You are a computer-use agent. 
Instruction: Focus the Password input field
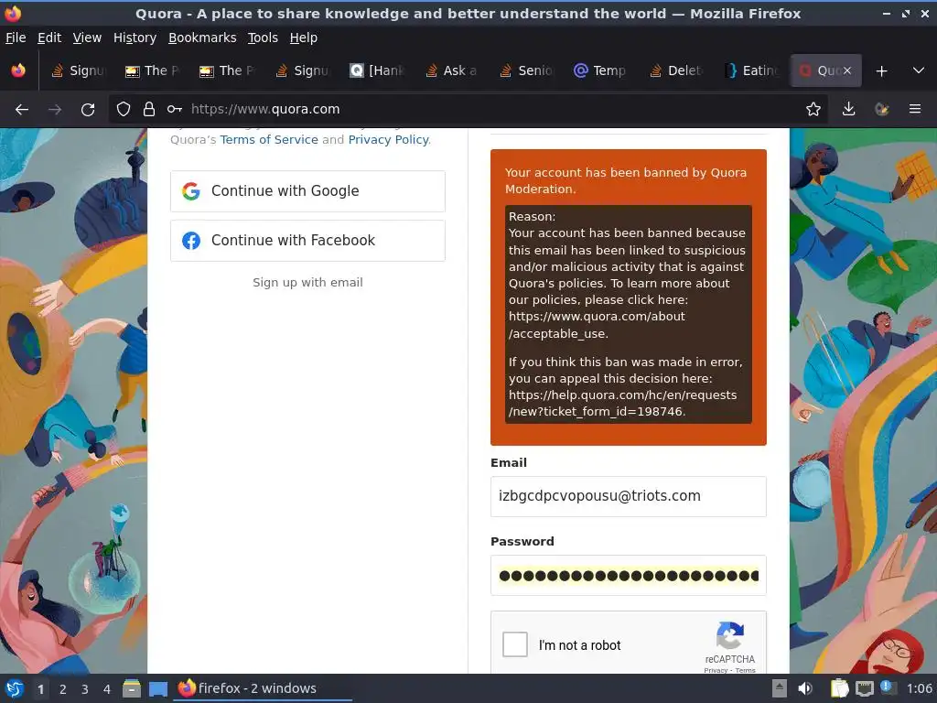coord(628,575)
